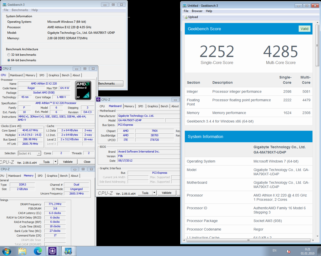Open Tools dropdown arrow in CPU window
Viewport: 321px width, 256px height.
[56, 162]
